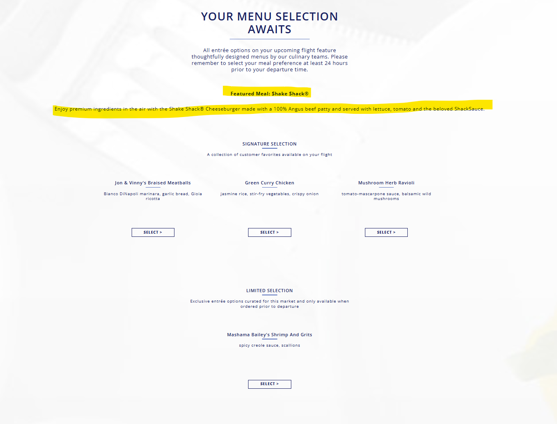Click the Jon & Vinny's Braised Meatballs title

coord(153,183)
